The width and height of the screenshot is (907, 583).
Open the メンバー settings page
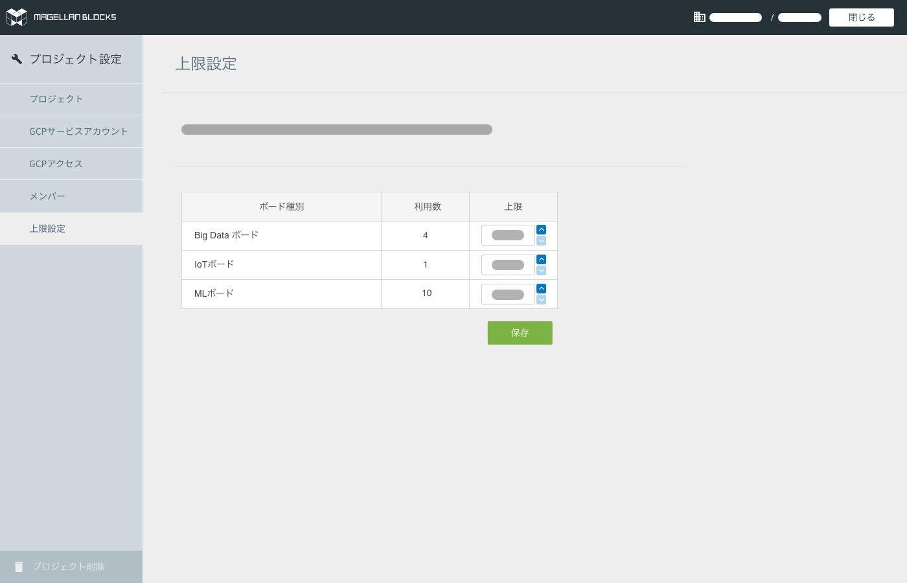click(x=71, y=196)
